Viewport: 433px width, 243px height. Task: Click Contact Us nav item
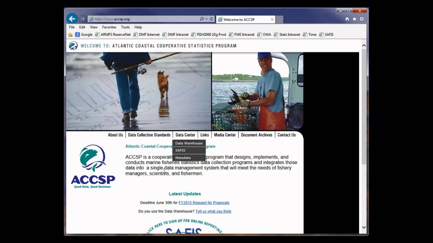[287, 135]
